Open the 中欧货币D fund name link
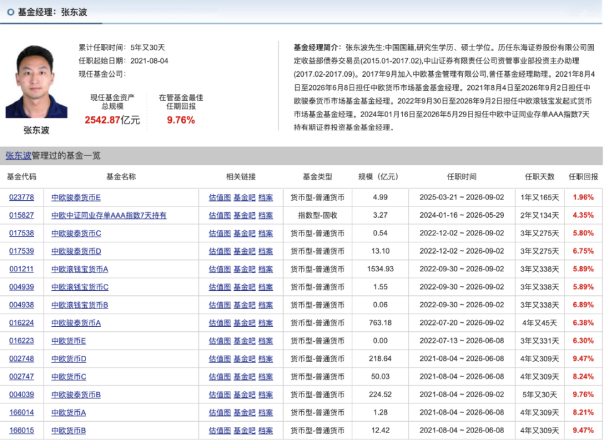This screenshot has width=604, height=447. coord(69,359)
